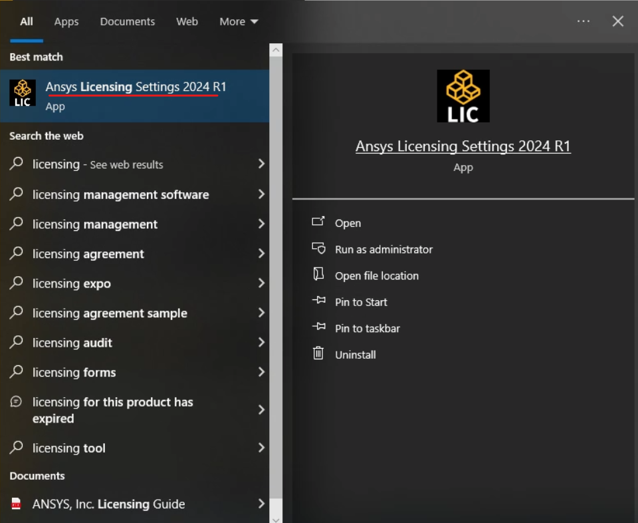Click the Ansys LIC app icon
This screenshot has width=638, height=523.
pos(22,92)
